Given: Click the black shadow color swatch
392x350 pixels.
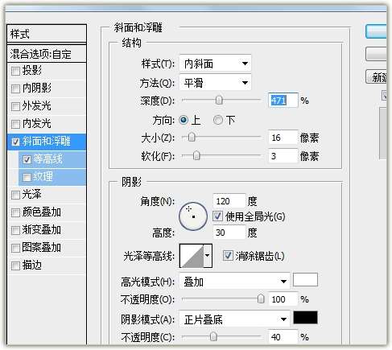Looking at the screenshot, I should (305, 318).
